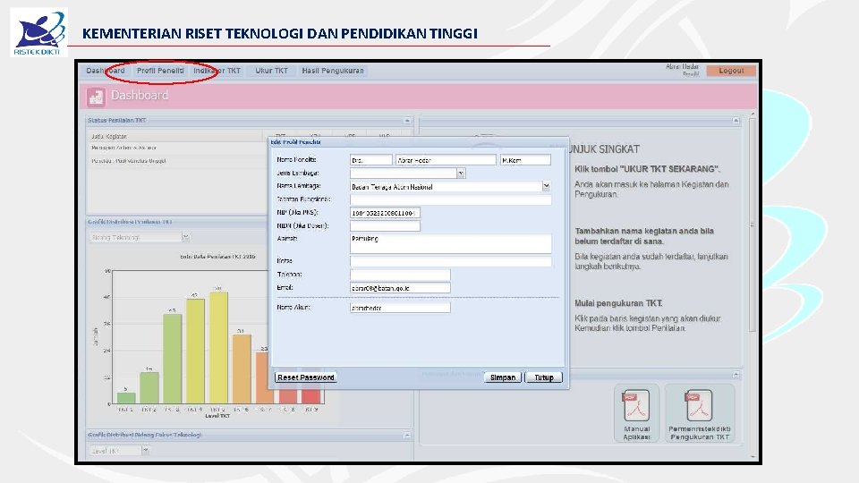Click the degree suffix field containing M.Kom
This screenshot has height=483, width=859.
525,160
